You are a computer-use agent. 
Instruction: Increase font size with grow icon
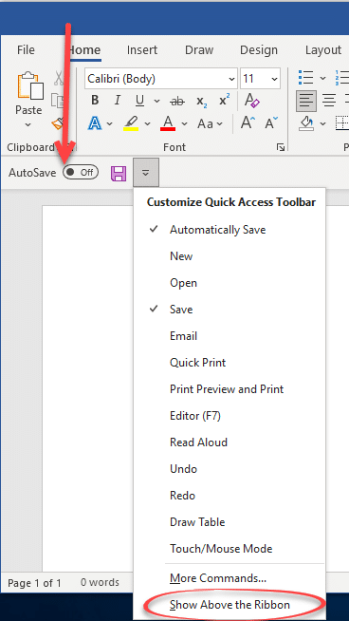click(x=248, y=123)
